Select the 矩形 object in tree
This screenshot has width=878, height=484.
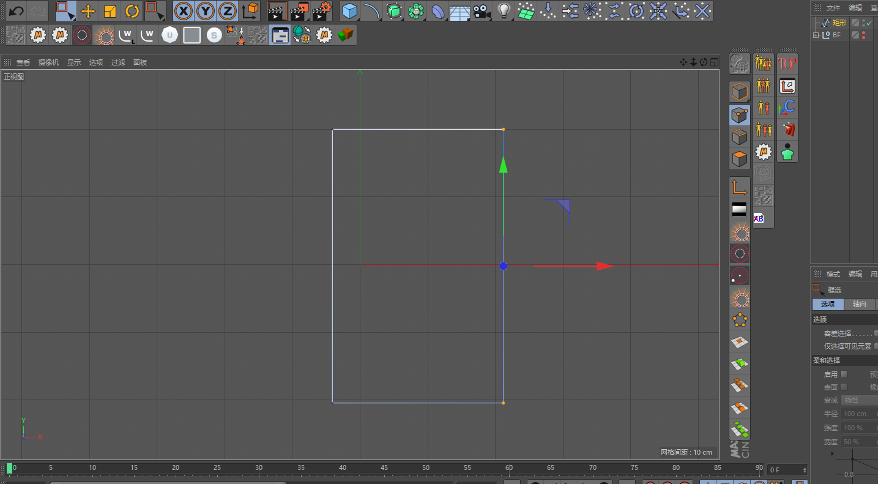point(839,23)
